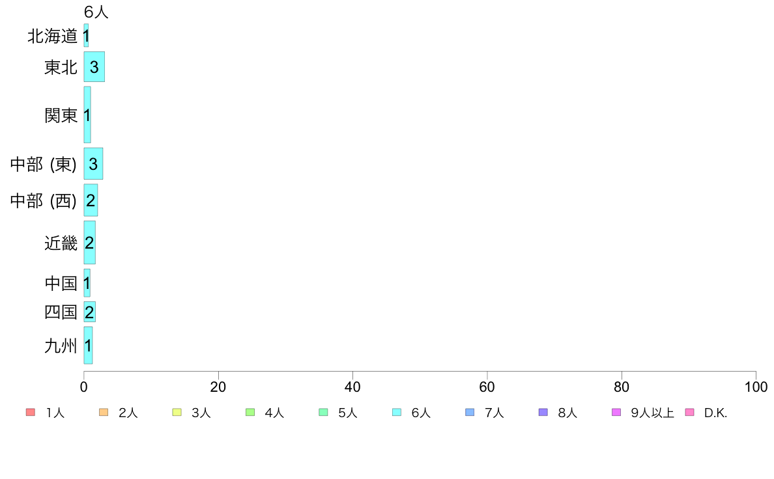The height and width of the screenshot is (479, 774).
Task: Click the 北海道 axis label
Action: click(52, 36)
